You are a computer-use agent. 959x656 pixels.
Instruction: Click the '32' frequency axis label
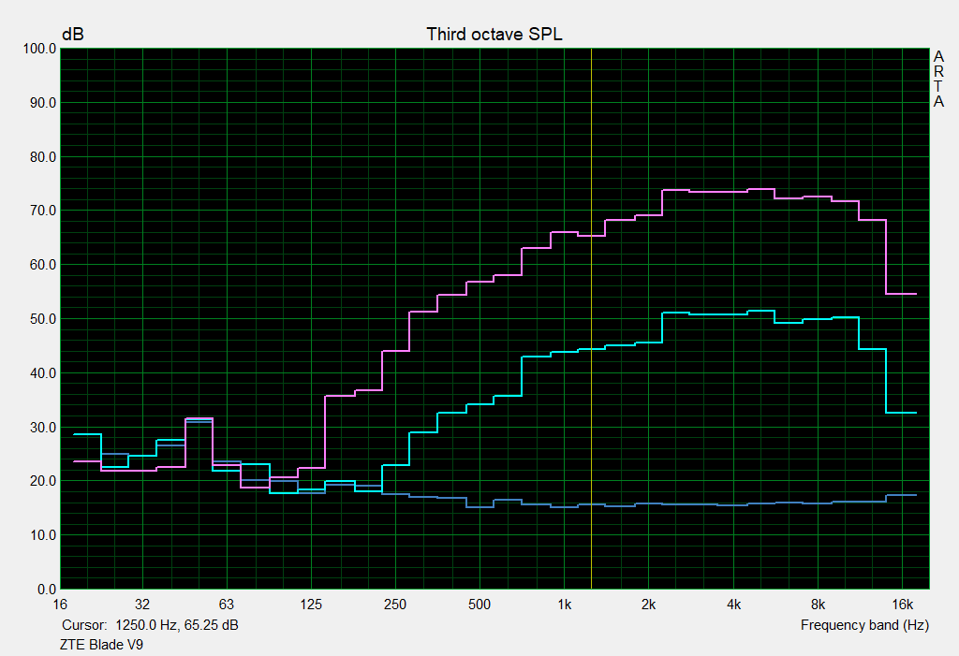click(142, 605)
